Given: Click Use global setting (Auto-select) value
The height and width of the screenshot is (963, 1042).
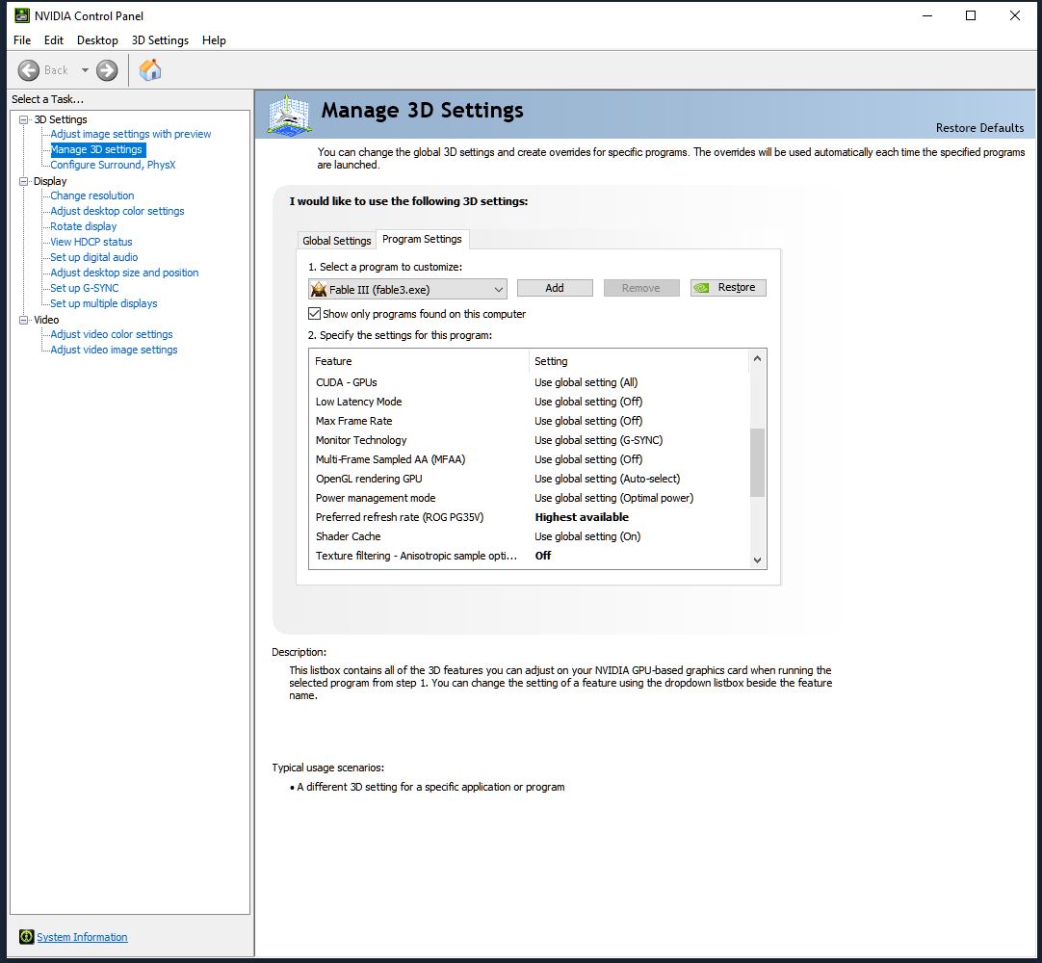Looking at the screenshot, I should tap(608, 479).
